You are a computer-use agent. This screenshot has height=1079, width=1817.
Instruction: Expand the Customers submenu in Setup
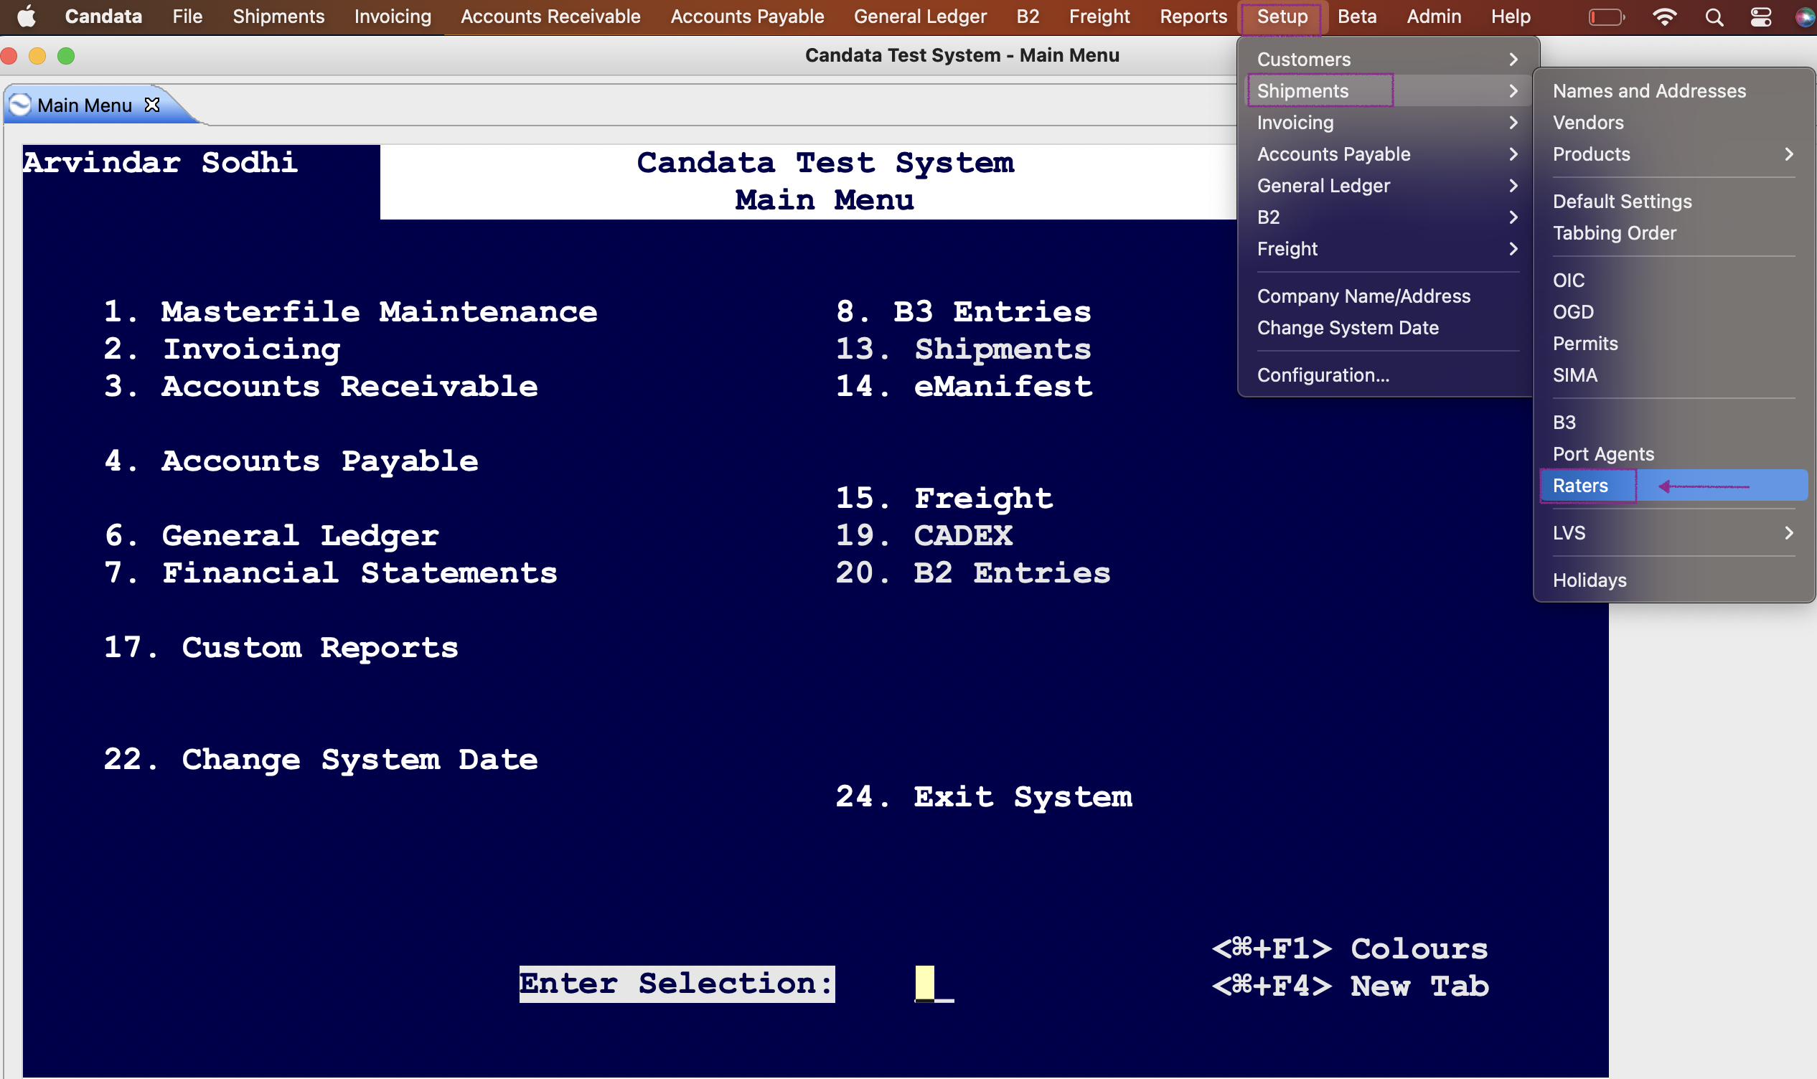point(1387,60)
